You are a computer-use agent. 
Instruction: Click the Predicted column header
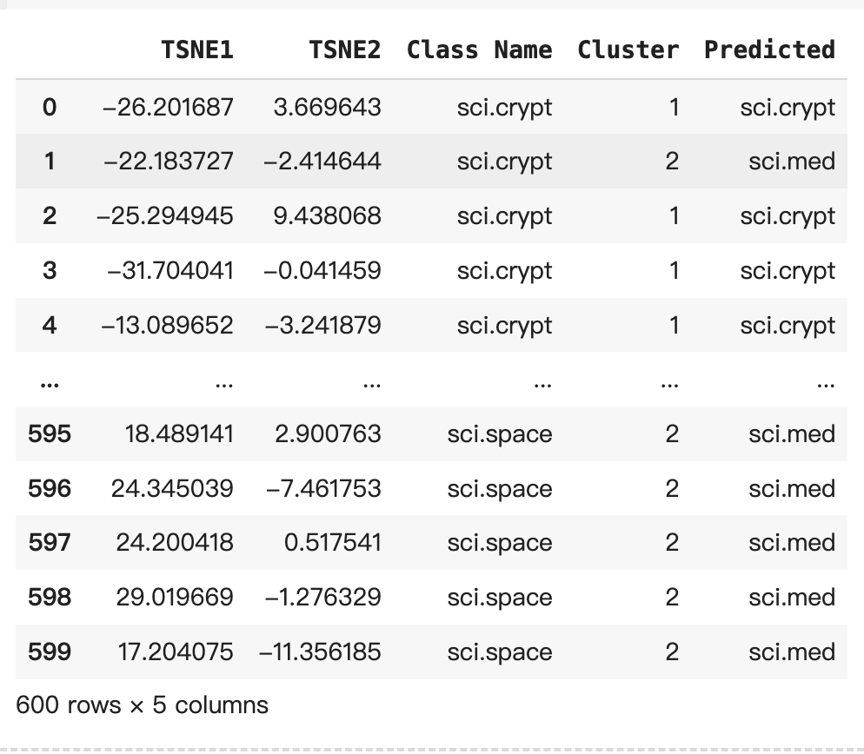click(x=770, y=50)
